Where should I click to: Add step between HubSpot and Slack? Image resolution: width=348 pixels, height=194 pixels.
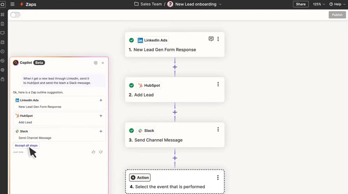(175, 112)
